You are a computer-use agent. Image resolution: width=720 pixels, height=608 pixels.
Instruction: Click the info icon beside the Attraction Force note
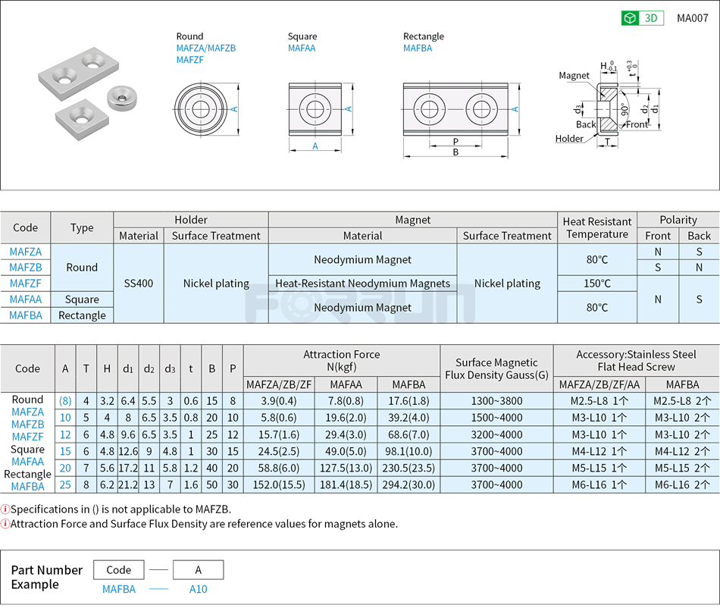[x=5, y=524]
